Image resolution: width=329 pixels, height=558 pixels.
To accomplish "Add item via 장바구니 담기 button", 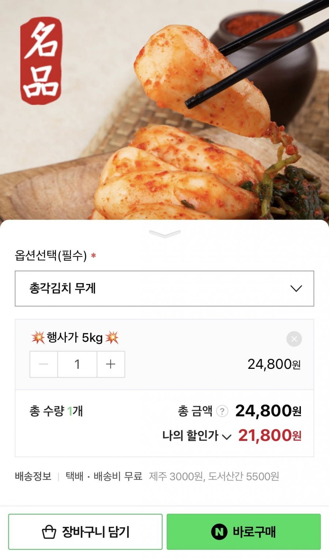I will click(85, 532).
